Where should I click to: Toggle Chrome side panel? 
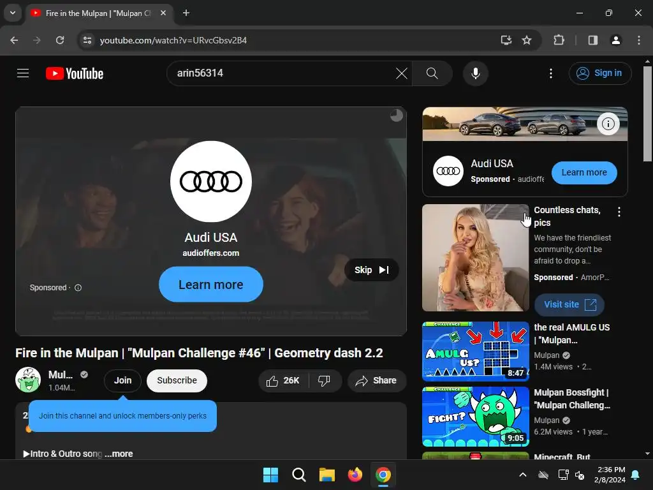click(x=593, y=40)
